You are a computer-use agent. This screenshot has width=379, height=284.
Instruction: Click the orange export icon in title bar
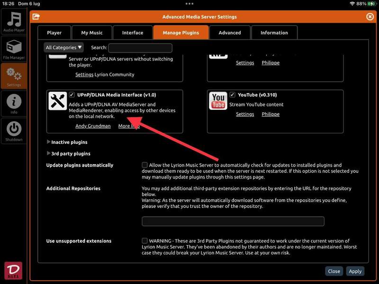(36, 17)
